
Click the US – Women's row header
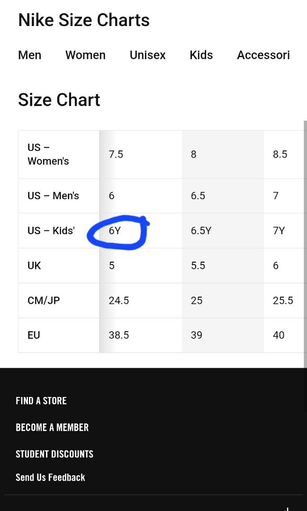tap(59, 154)
